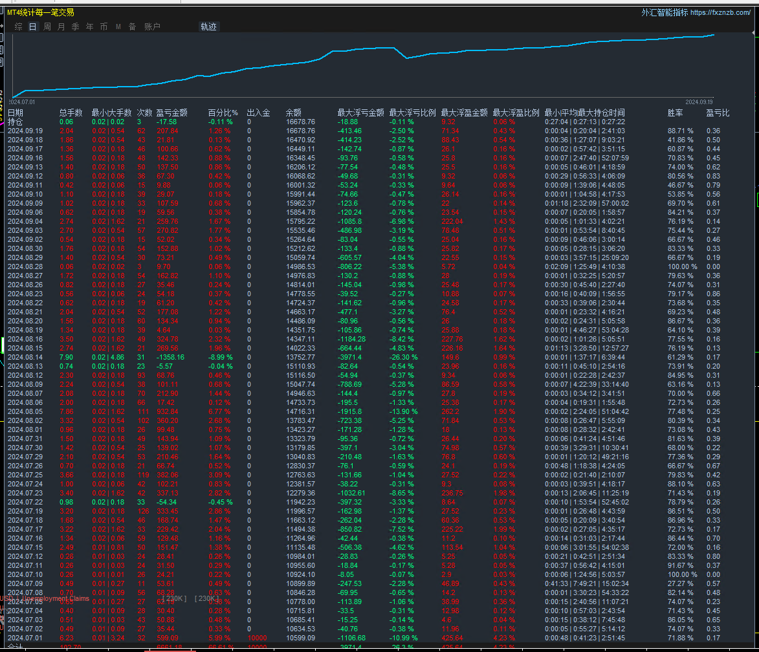Click the MT4统计每一笔交易 panel title
Viewport: 759px width, 652px height.
click(40, 12)
